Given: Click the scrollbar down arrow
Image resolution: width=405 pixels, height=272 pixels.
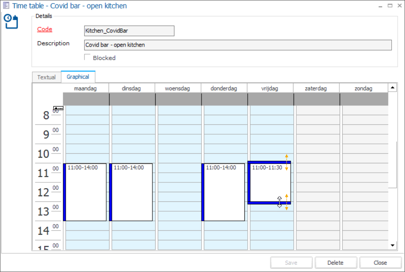Looking at the screenshot, I should point(392,245).
